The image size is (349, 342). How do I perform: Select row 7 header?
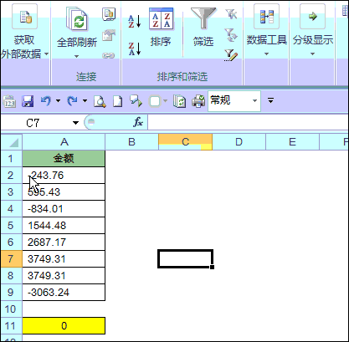click(x=11, y=259)
